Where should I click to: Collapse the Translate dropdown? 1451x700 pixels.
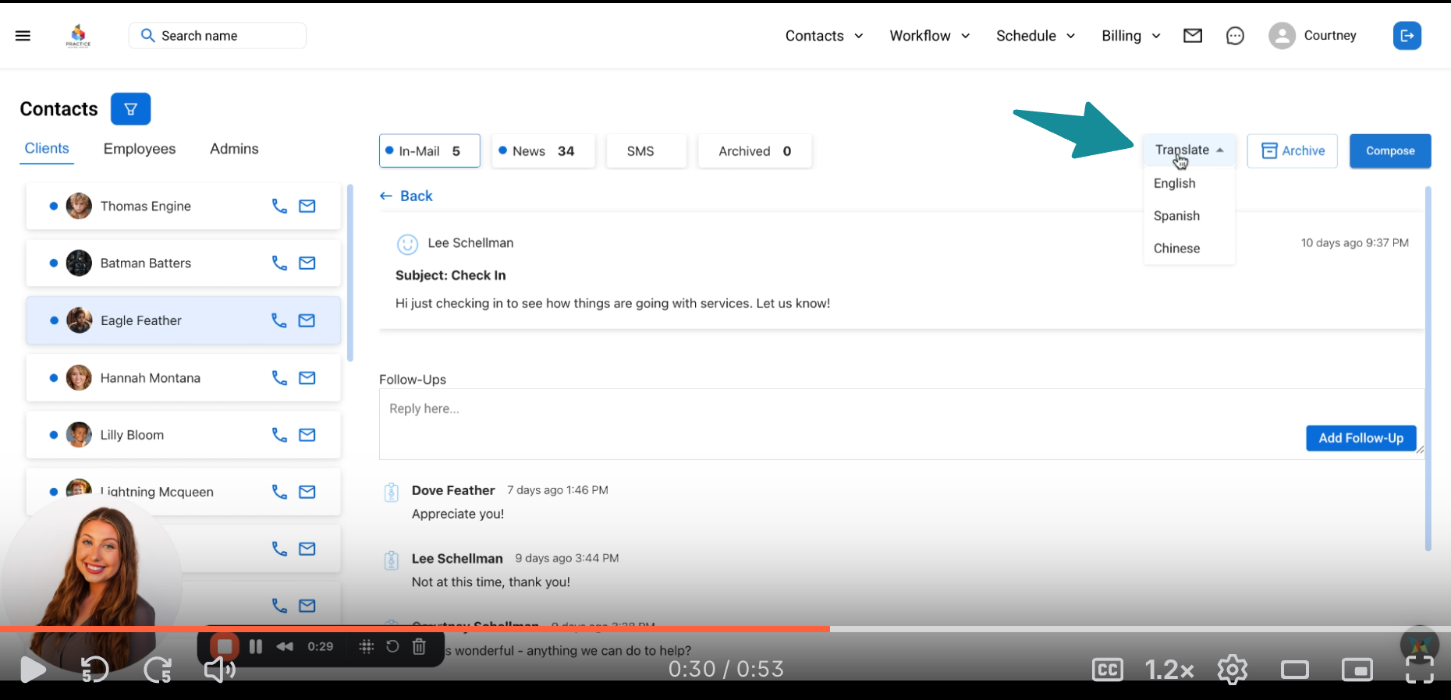(1189, 150)
